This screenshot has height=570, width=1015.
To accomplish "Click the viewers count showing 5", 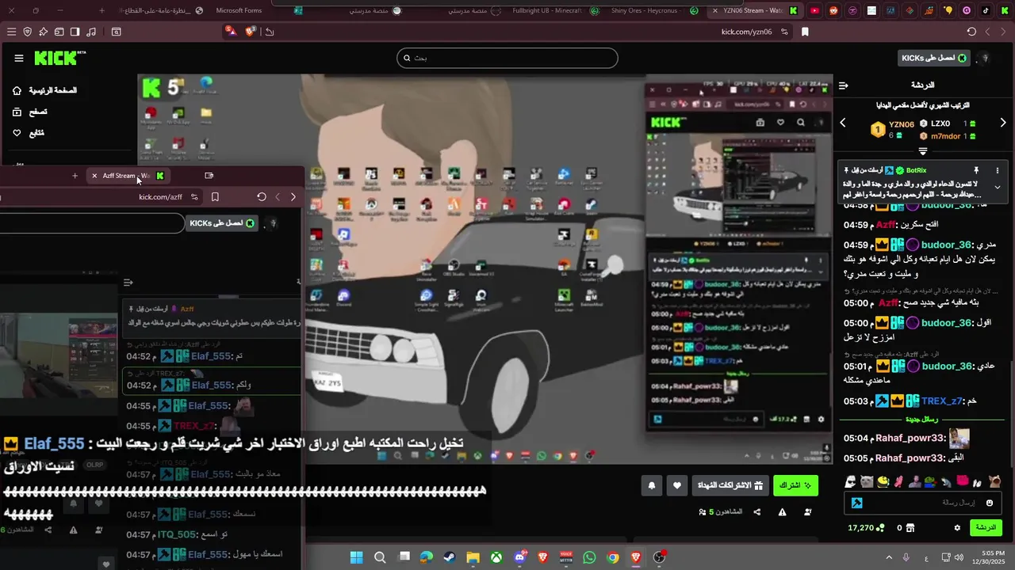I will point(721,512).
